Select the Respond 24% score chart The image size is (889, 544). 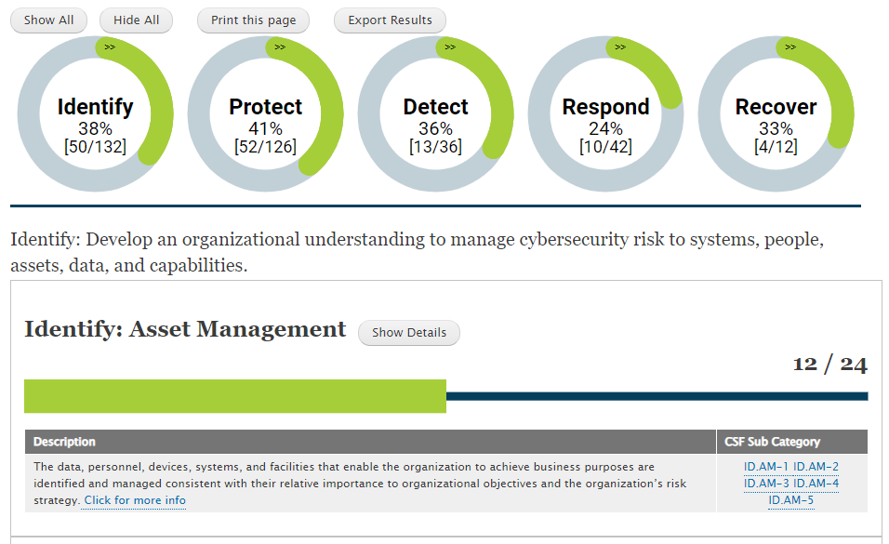(x=605, y=115)
